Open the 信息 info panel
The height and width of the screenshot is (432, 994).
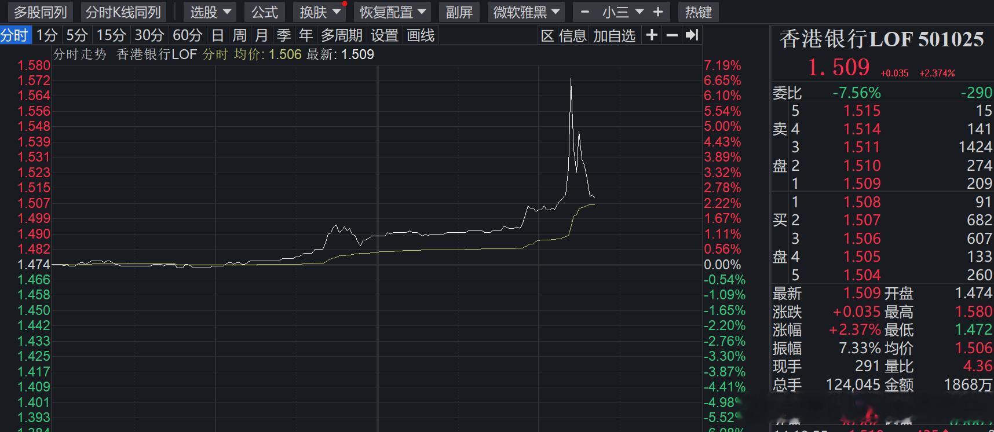573,36
